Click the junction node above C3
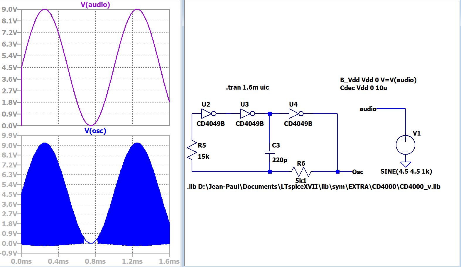 point(270,114)
